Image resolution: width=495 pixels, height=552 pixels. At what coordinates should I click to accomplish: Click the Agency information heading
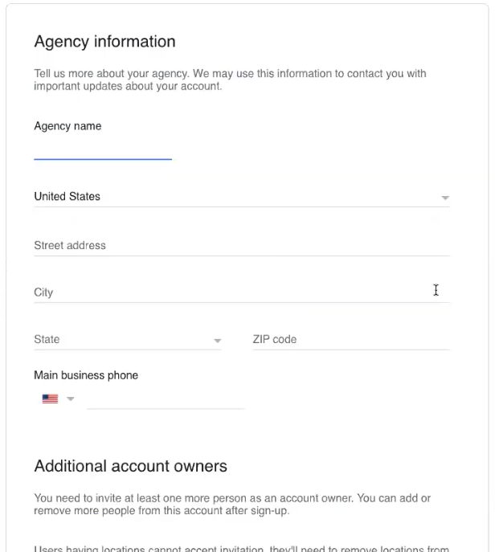point(104,42)
